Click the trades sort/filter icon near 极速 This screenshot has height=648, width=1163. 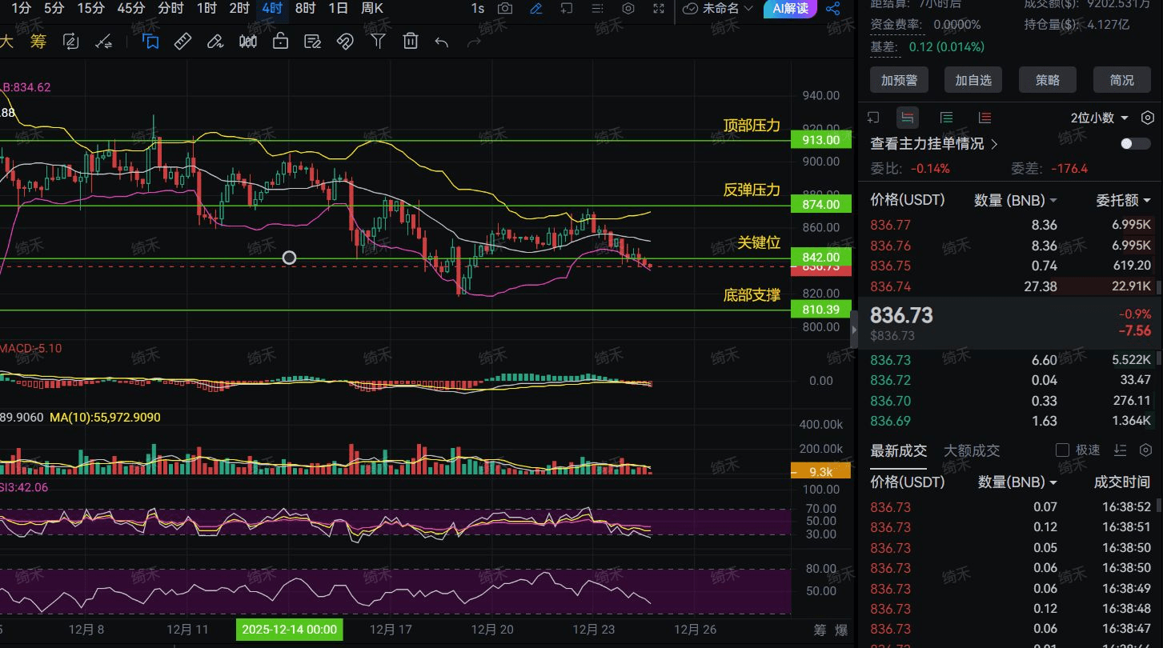[x=1121, y=450]
